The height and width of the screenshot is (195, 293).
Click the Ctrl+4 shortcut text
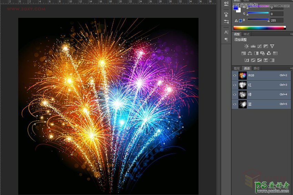(283, 95)
